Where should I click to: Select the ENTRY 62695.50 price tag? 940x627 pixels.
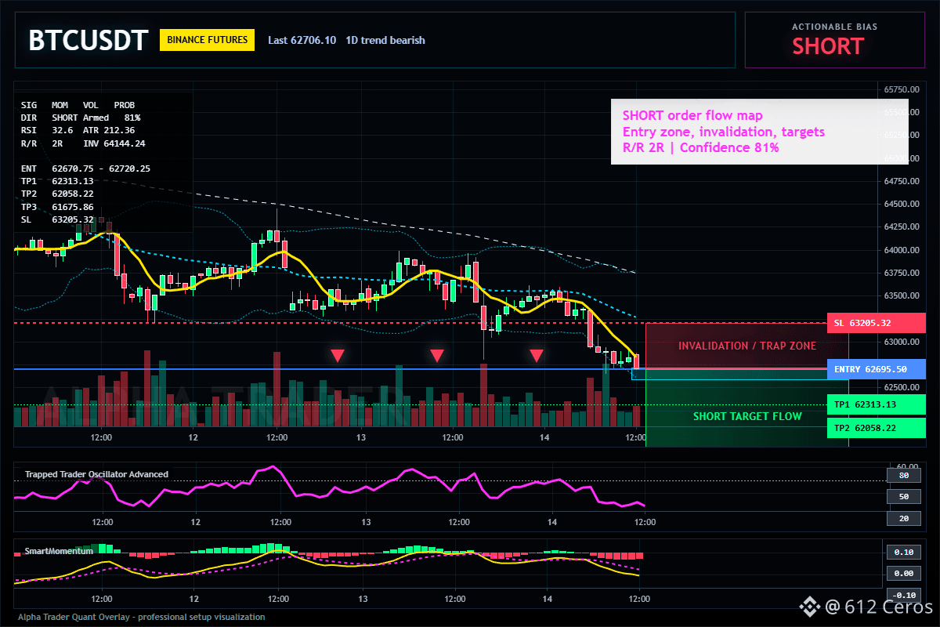pos(876,369)
